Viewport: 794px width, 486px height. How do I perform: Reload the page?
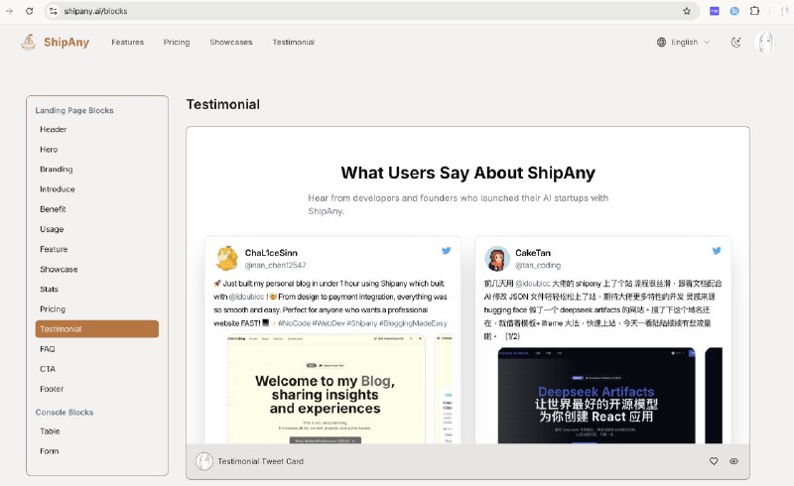click(x=30, y=11)
